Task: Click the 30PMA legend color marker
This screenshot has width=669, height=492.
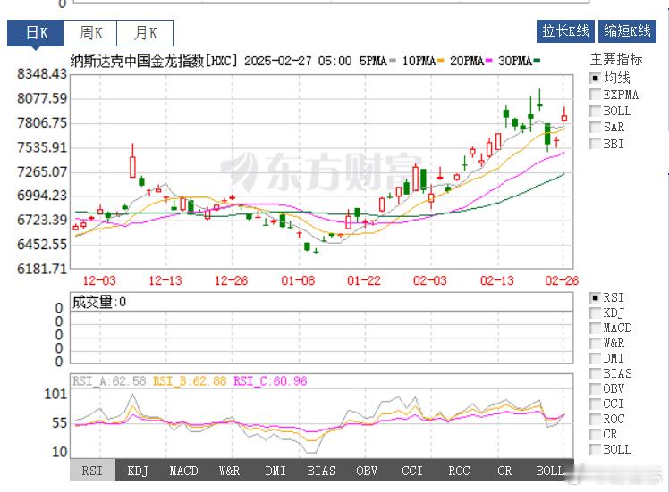Action: (538, 61)
